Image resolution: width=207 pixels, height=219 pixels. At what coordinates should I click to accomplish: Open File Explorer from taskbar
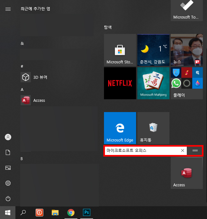pyautogui.click(x=55, y=213)
